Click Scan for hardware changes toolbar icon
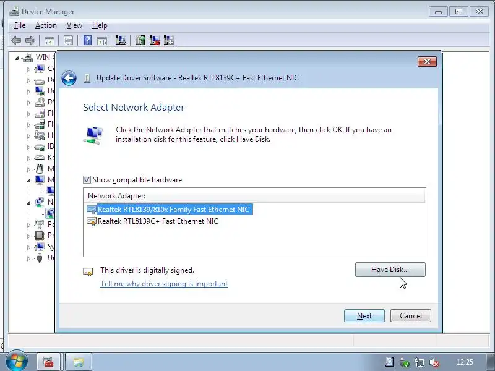The height and width of the screenshot is (371, 495). coord(121,40)
